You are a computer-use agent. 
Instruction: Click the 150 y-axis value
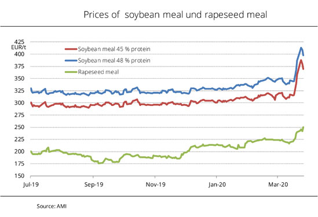[19, 176]
